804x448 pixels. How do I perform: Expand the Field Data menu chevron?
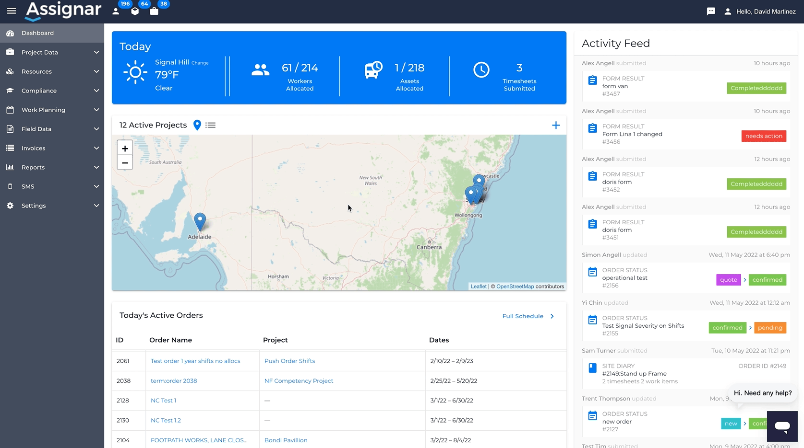pos(96,129)
